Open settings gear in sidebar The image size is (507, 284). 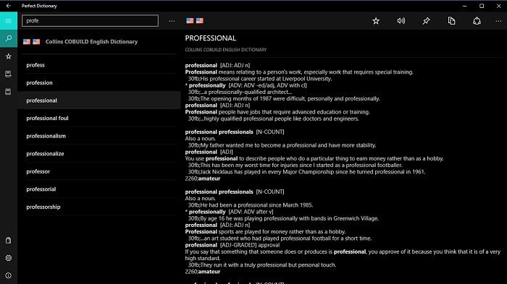[9, 258]
